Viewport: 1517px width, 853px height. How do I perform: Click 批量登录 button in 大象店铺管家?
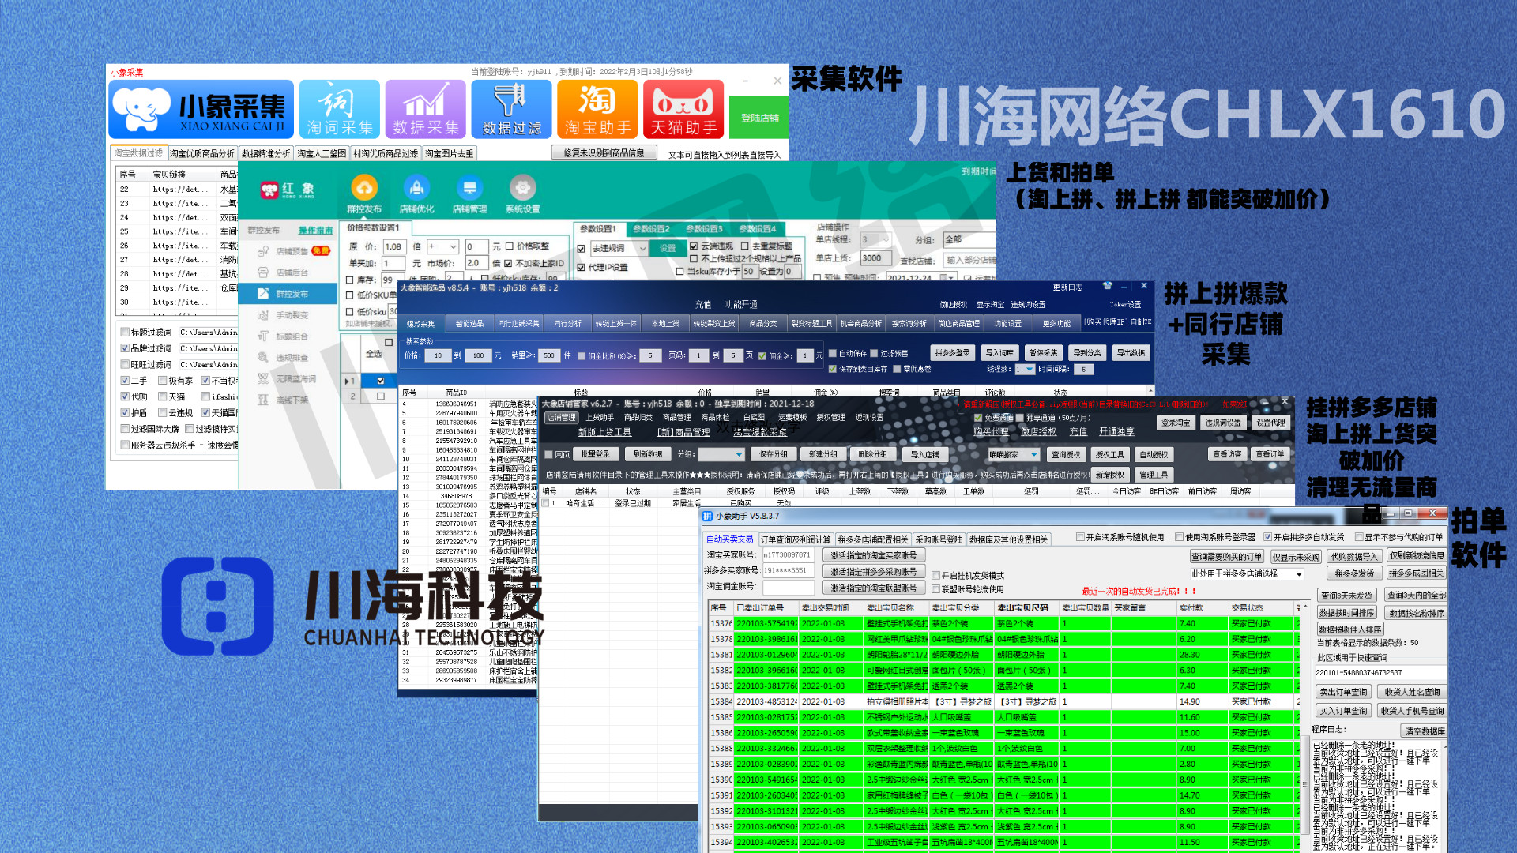point(596,454)
